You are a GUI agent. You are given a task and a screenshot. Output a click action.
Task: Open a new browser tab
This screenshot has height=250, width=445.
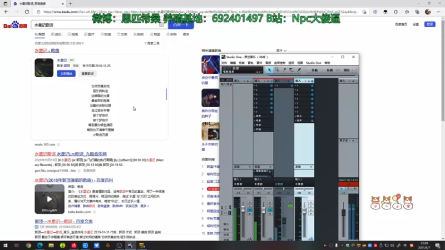point(71,4)
